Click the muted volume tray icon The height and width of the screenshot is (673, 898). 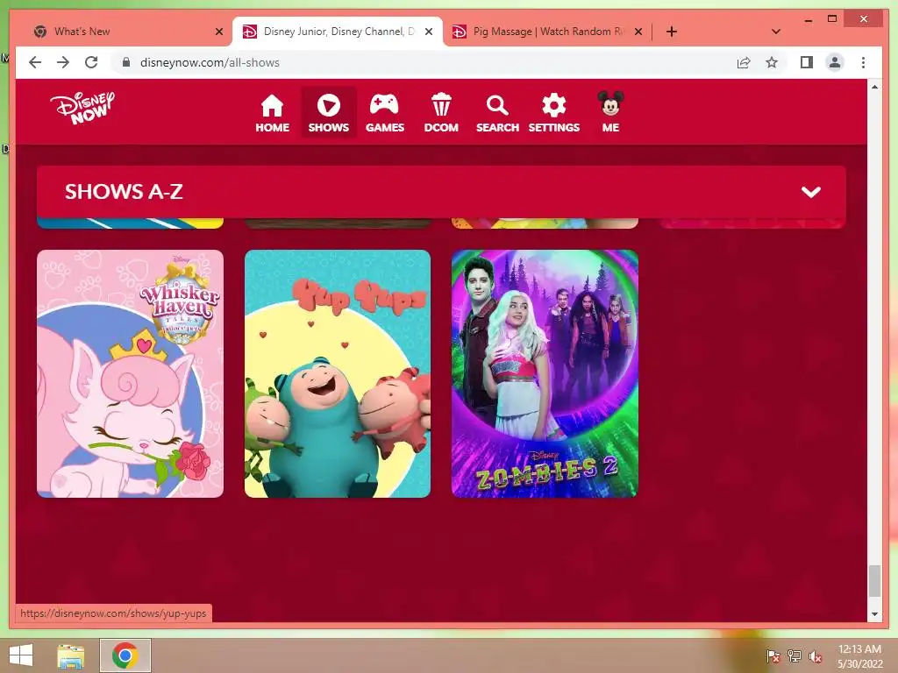(815, 655)
